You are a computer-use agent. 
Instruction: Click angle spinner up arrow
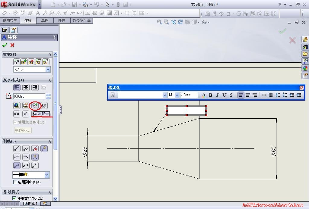pos(48,95)
